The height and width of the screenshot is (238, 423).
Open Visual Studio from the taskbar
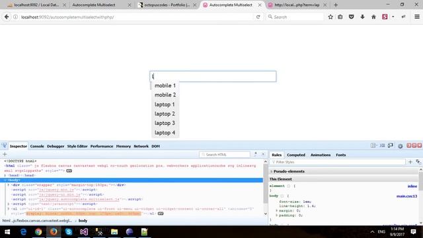coord(84,232)
